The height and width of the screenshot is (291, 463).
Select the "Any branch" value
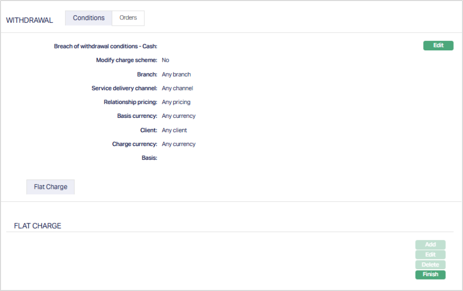pos(176,74)
